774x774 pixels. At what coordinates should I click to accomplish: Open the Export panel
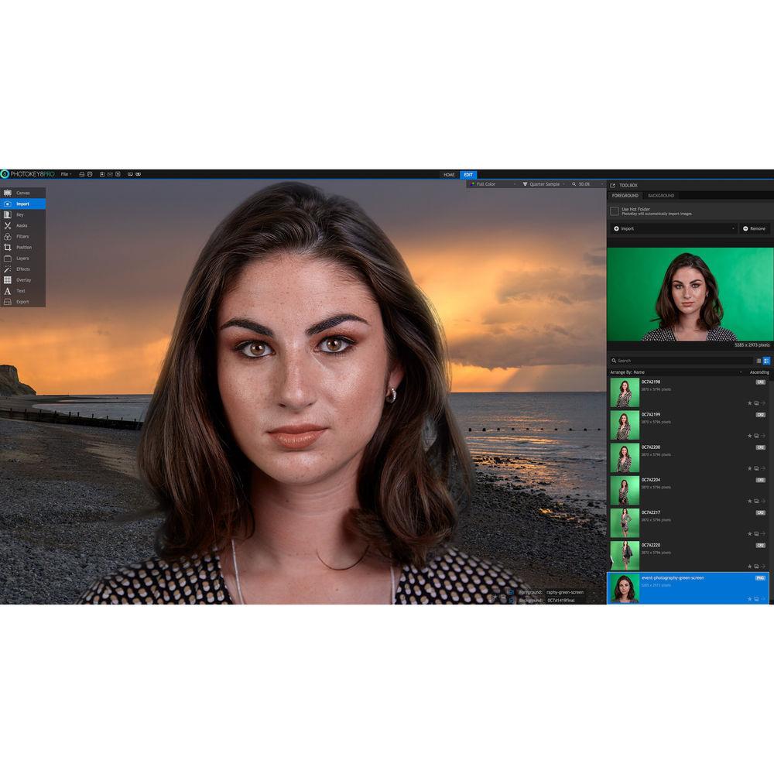click(x=22, y=301)
